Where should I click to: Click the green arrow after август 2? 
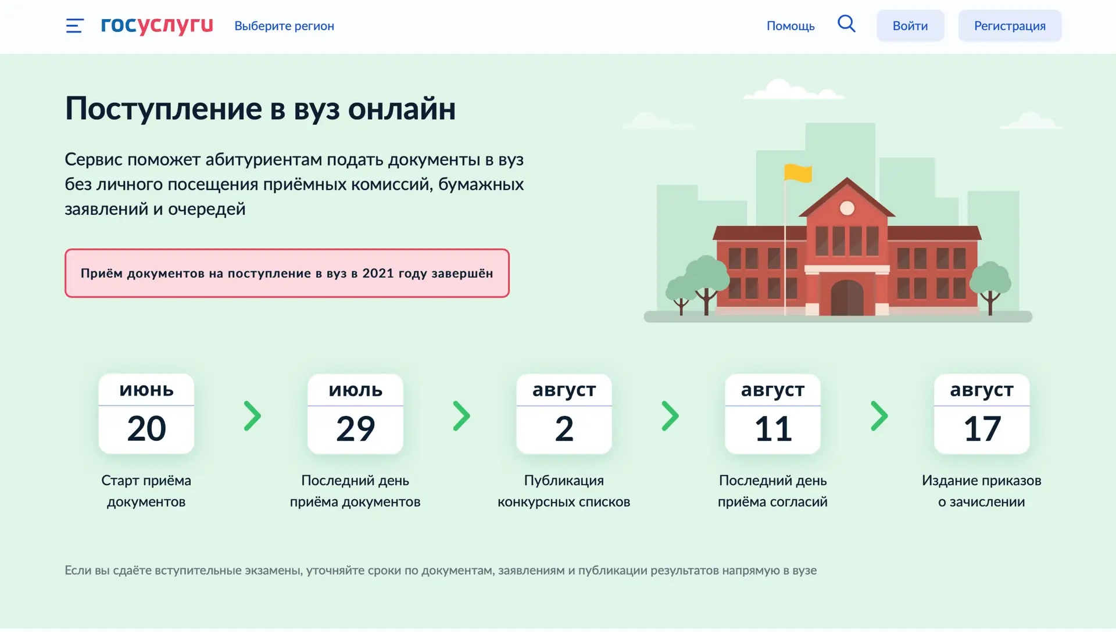[x=670, y=416]
